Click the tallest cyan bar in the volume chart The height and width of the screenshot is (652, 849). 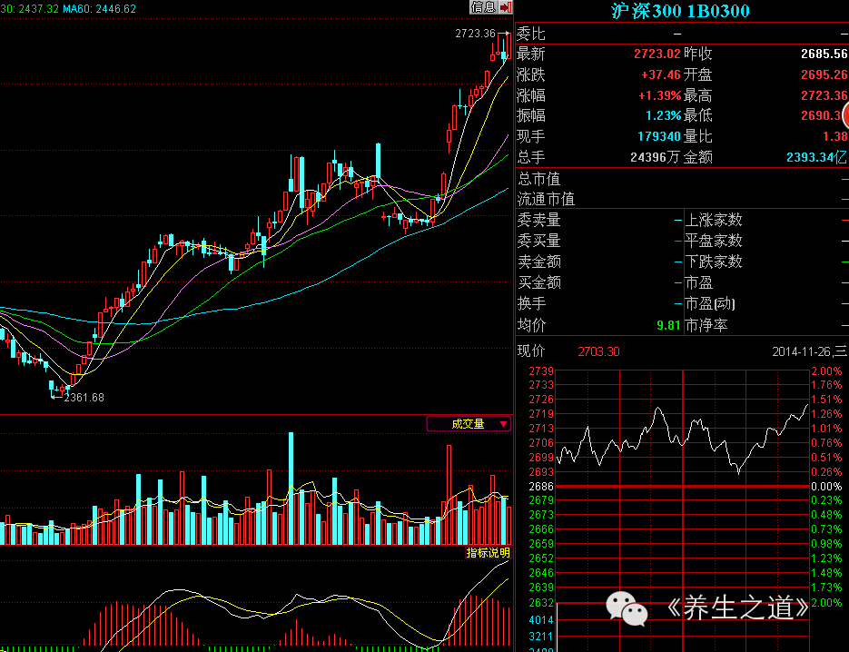291,489
